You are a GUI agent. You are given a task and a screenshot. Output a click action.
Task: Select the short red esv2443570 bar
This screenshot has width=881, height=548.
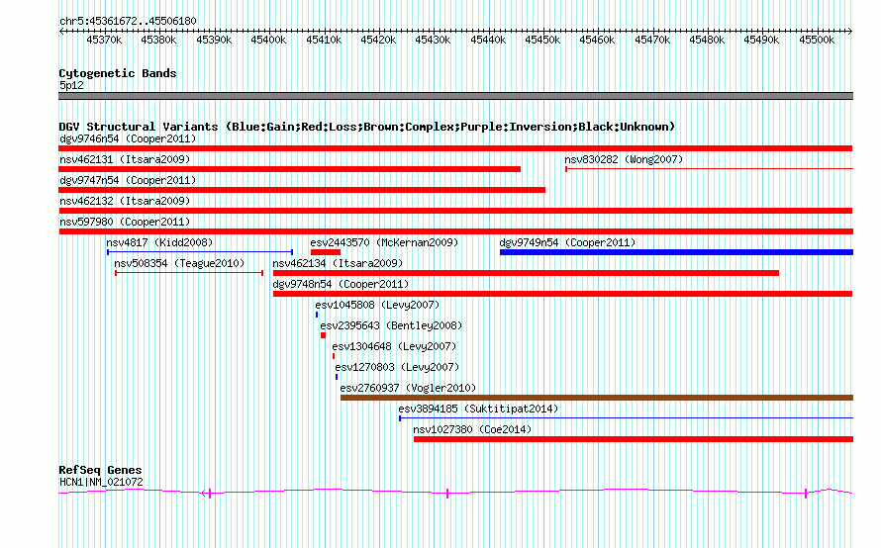[326, 252]
